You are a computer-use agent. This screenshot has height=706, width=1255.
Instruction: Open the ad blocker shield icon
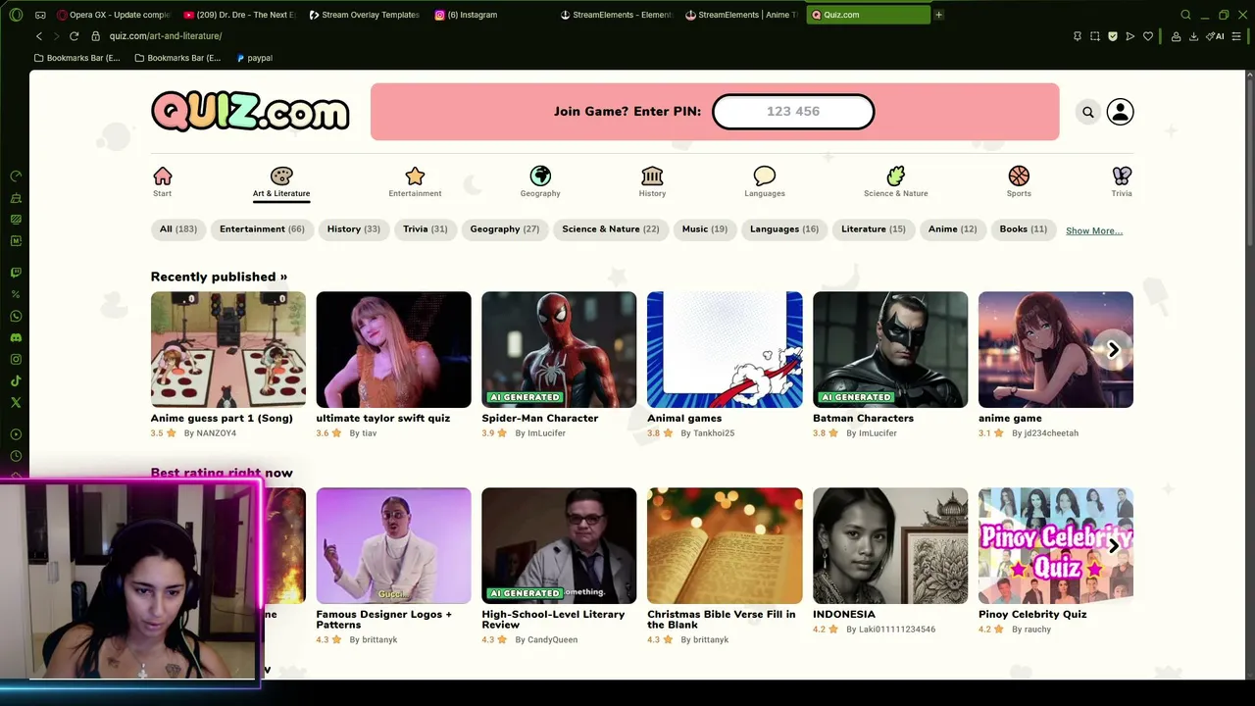1113,36
